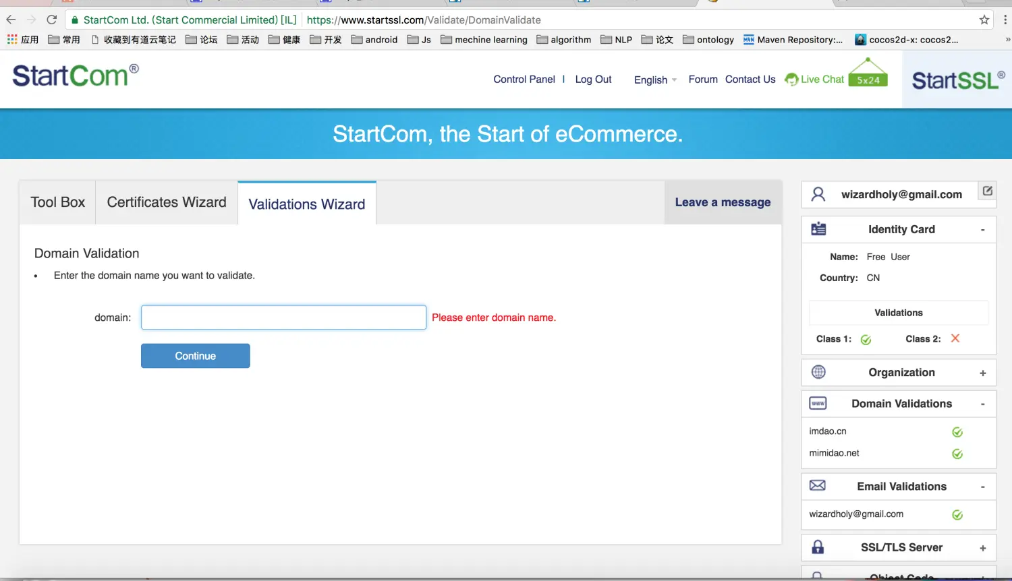The image size is (1012, 581).
Task: Open the Maven Repository bookmark
Action: [793, 40]
